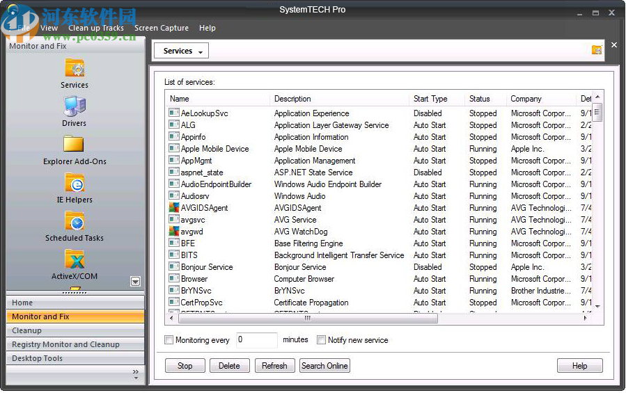The width and height of the screenshot is (626, 393).
Task: Enable Notify new service checkbox
Action: [321, 340]
